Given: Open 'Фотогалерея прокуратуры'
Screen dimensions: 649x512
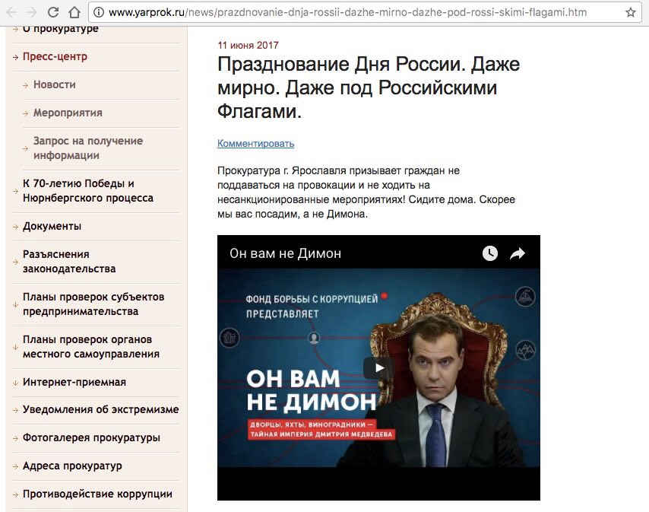Looking at the screenshot, I should [91, 437].
